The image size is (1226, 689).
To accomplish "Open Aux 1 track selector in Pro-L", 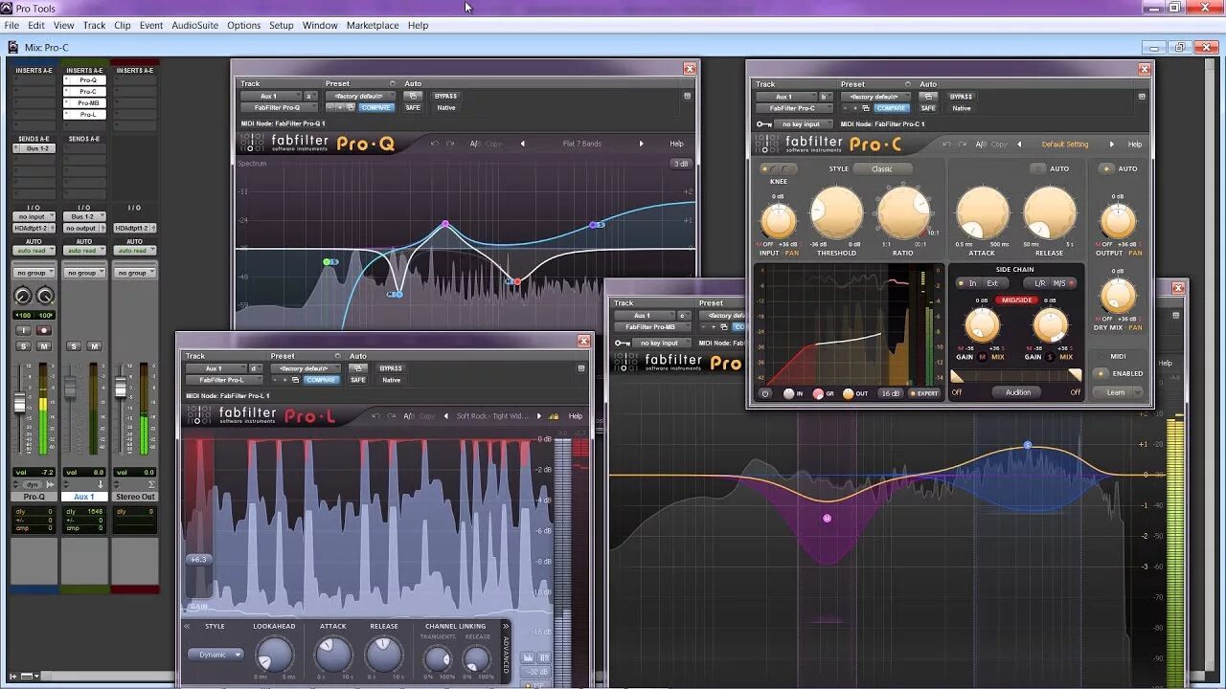I will click(216, 368).
